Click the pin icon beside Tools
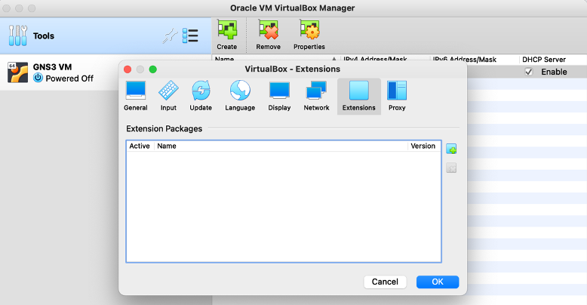Image resolution: width=587 pixels, height=305 pixels. point(171,35)
